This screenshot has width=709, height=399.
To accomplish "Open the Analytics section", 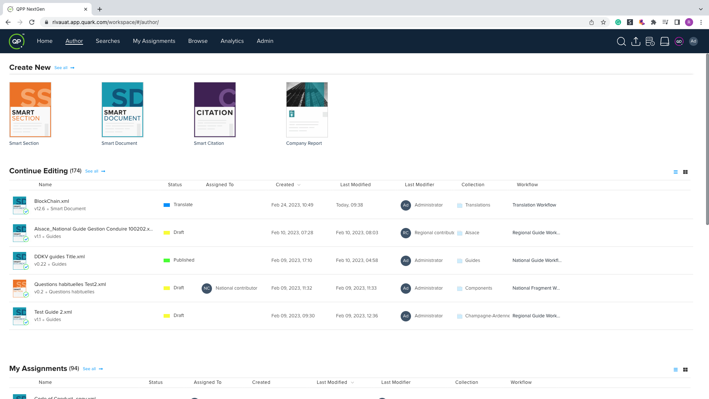I will click(x=232, y=41).
